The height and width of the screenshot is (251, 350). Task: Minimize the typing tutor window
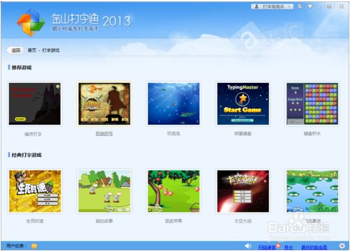tap(320, 7)
